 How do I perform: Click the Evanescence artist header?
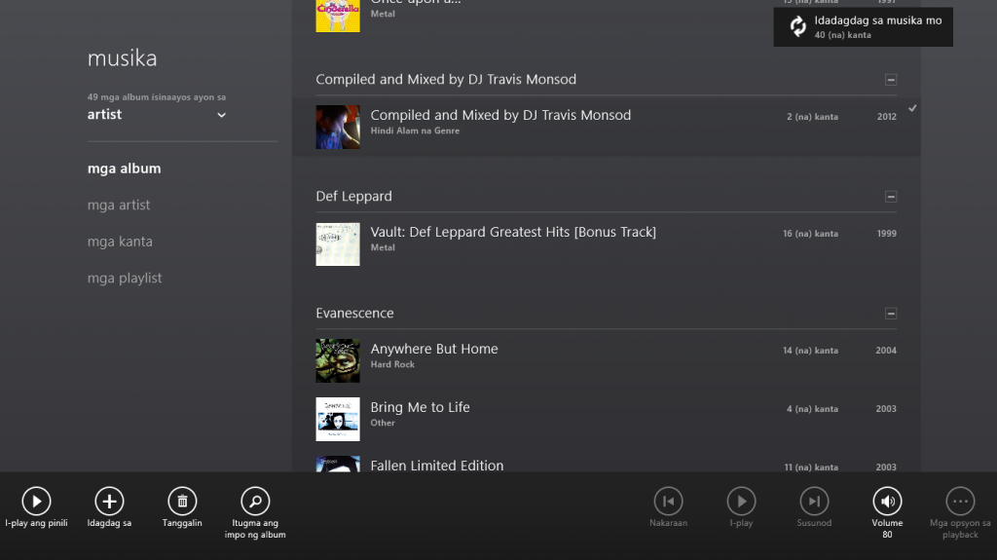click(x=354, y=313)
